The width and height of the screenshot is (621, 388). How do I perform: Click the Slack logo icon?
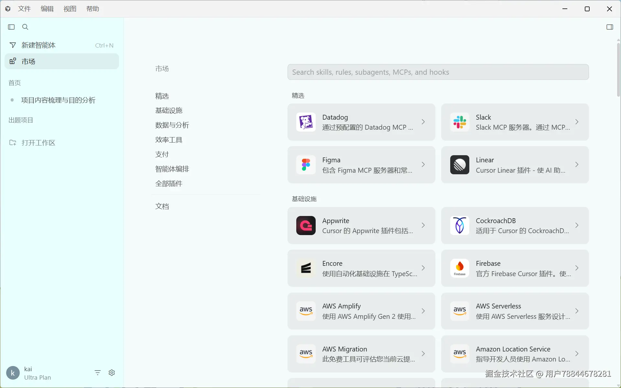tap(459, 122)
